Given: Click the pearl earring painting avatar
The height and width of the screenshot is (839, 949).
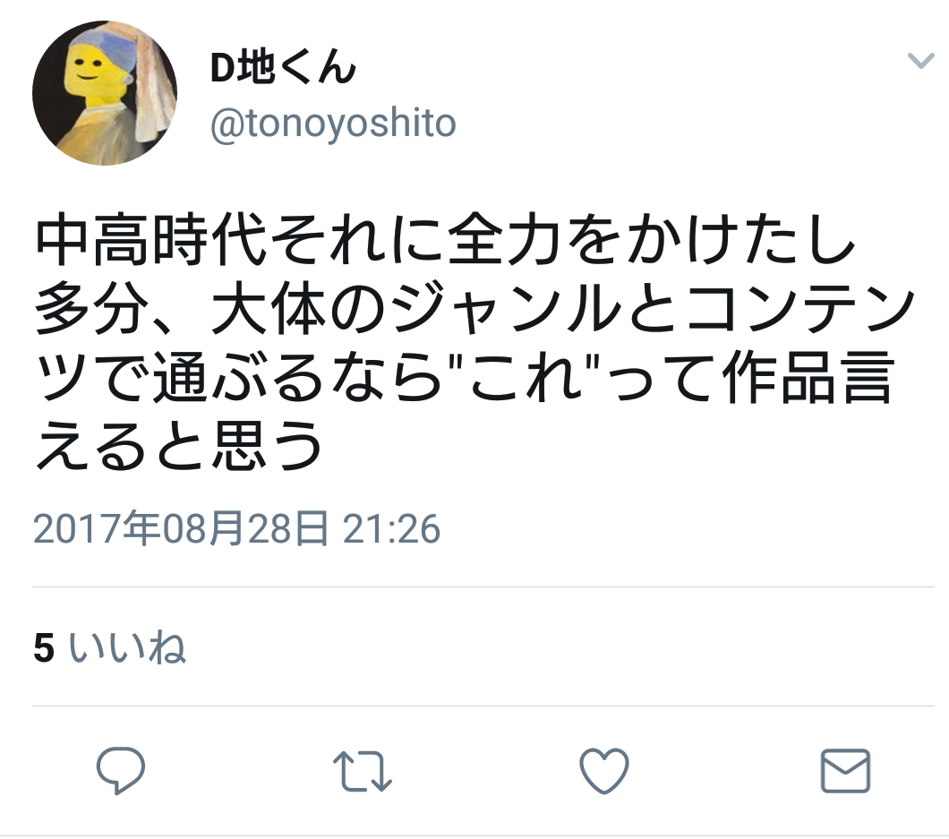Looking at the screenshot, I should click(x=105, y=92).
